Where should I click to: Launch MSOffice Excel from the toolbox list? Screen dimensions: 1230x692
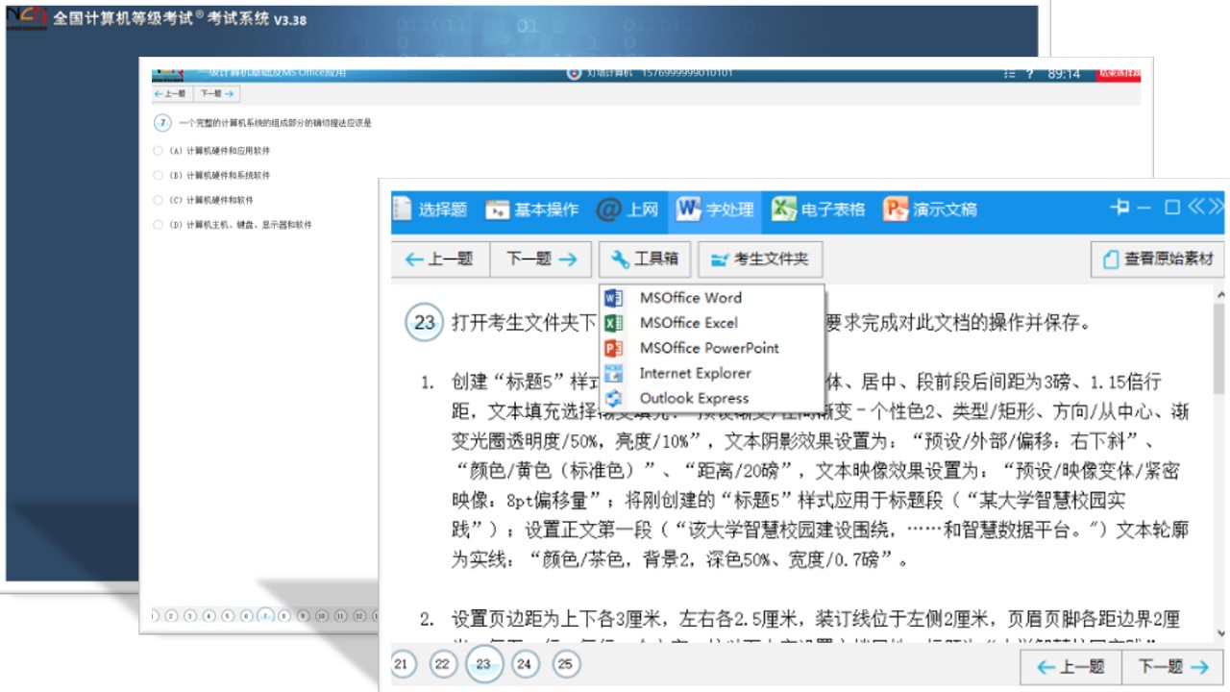tap(686, 323)
